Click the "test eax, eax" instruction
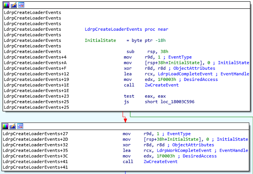This screenshot has width=253, height=174. point(145,96)
